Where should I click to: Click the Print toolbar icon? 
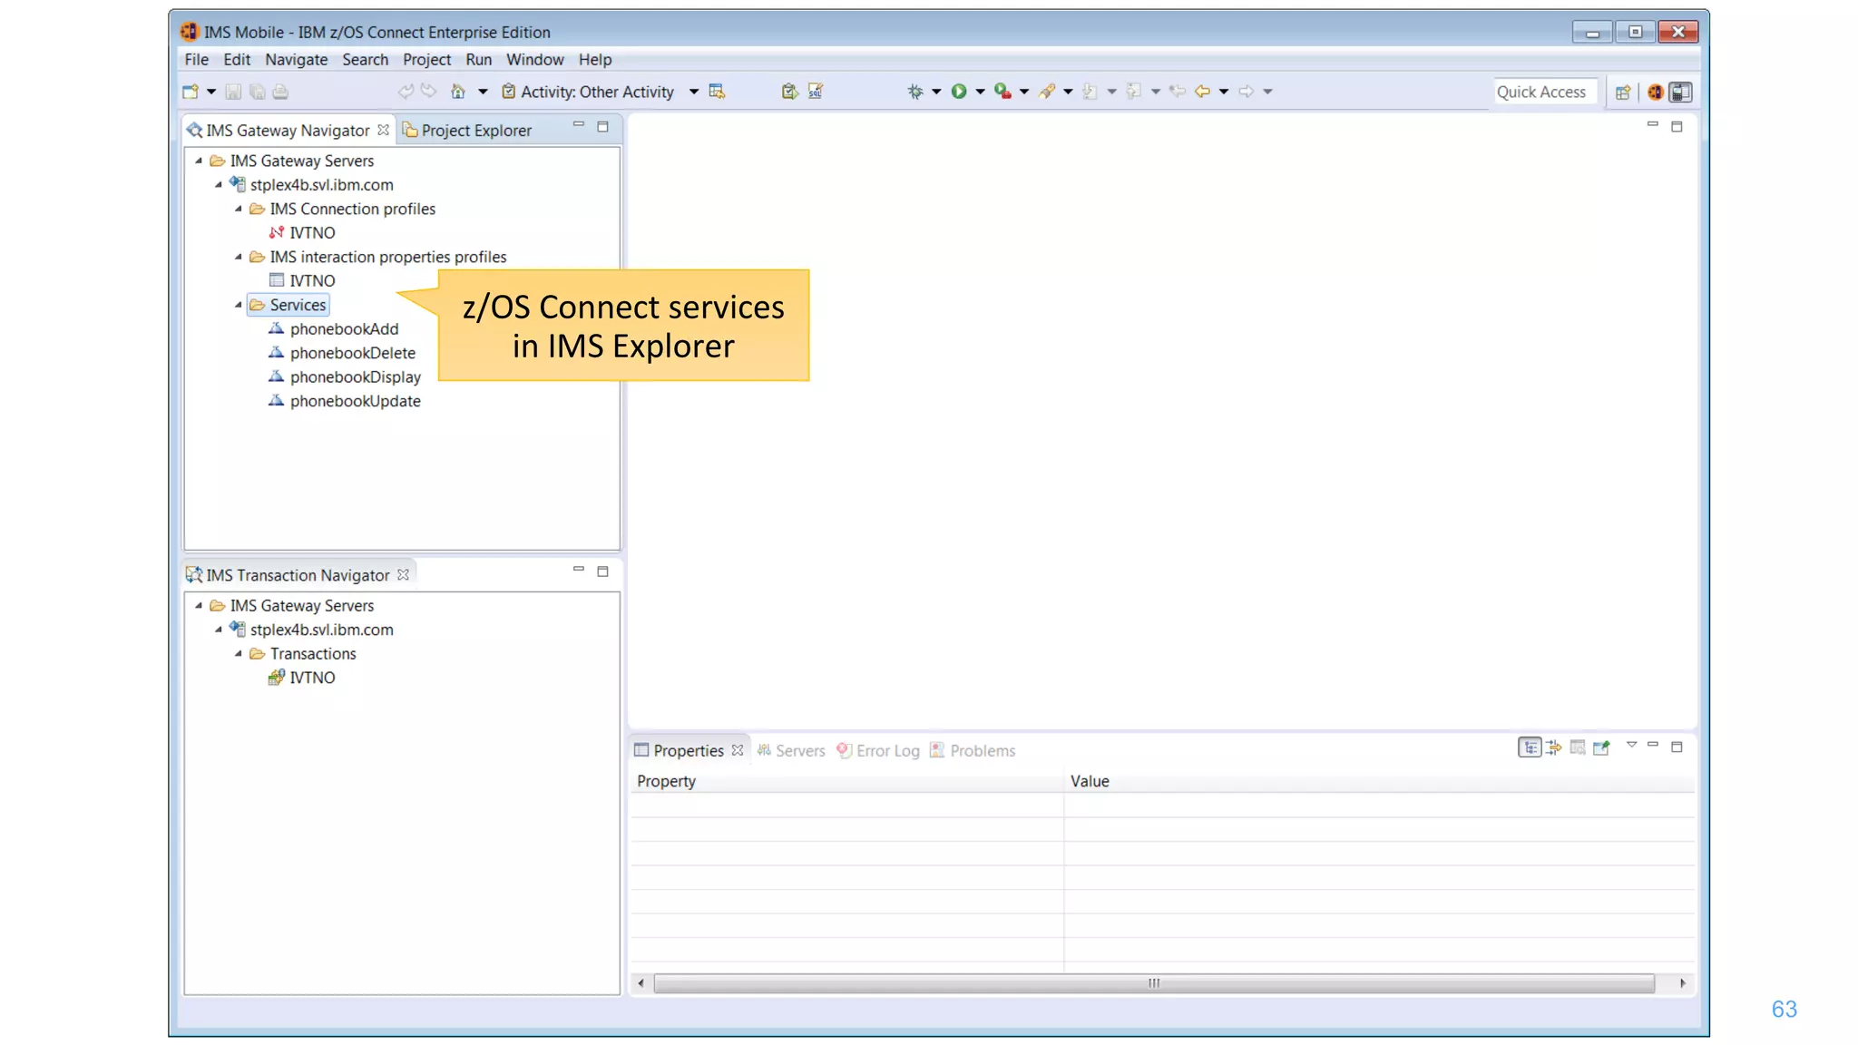(x=280, y=92)
